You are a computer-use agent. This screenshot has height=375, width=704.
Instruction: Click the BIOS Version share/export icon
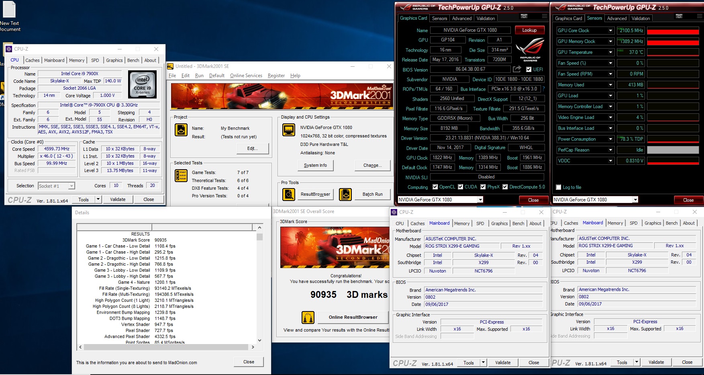click(x=517, y=69)
